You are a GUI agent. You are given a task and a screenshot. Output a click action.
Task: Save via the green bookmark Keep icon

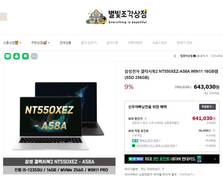tap(26, 56)
